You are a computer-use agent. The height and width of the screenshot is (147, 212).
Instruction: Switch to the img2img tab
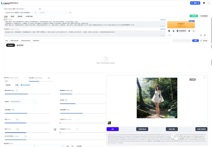tap(12, 16)
